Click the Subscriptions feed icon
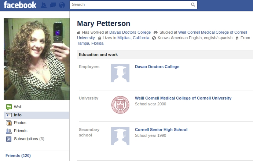 click(x=9, y=139)
